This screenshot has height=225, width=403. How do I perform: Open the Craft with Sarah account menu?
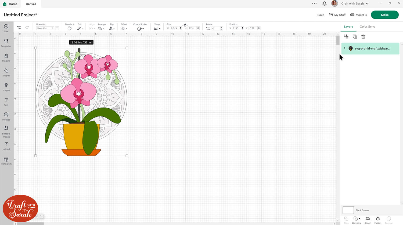pos(355,3)
